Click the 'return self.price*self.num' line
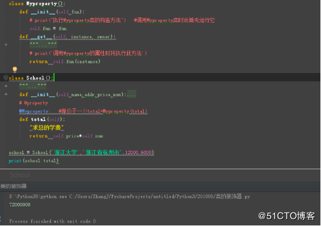The height and width of the screenshot is (226, 321). pos(66,136)
